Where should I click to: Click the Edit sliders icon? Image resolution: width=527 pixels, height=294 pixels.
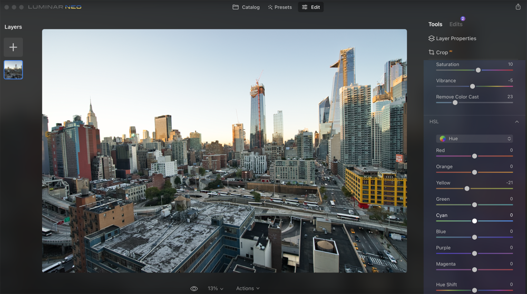pyautogui.click(x=305, y=7)
